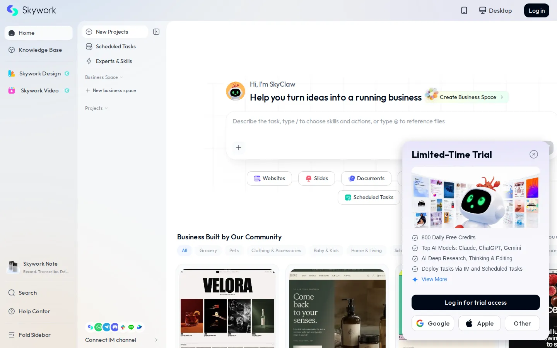The width and height of the screenshot is (557, 348).
Task: Click the plus attach icon
Action: 239,148
